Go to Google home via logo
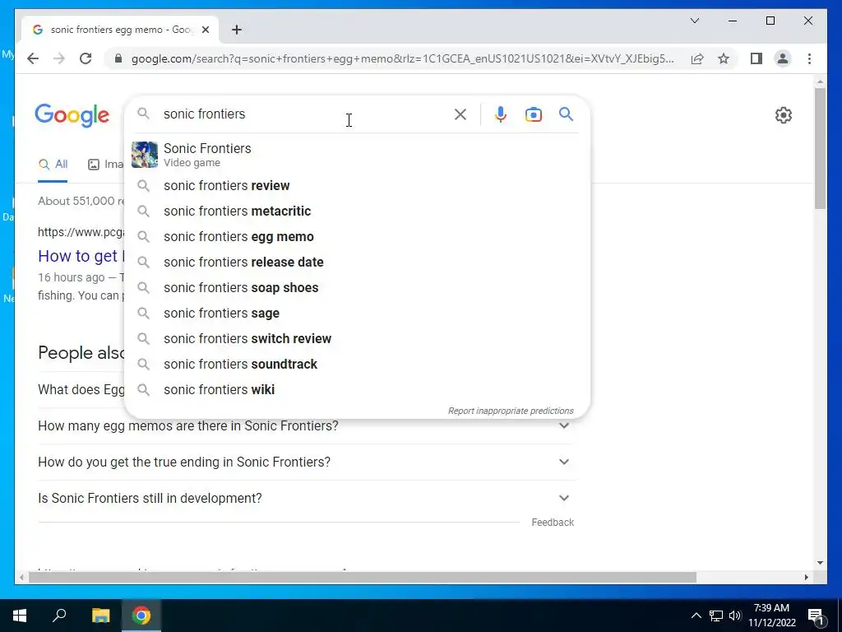 tap(72, 115)
